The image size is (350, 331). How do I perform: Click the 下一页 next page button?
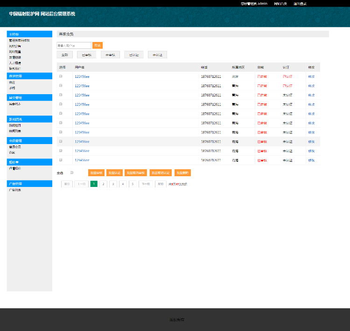pyautogui.click(x=145, y=184)
